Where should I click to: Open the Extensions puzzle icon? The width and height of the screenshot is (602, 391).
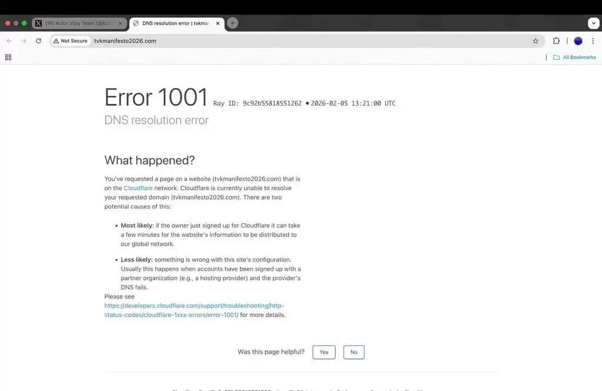click(x=556, y=41)
